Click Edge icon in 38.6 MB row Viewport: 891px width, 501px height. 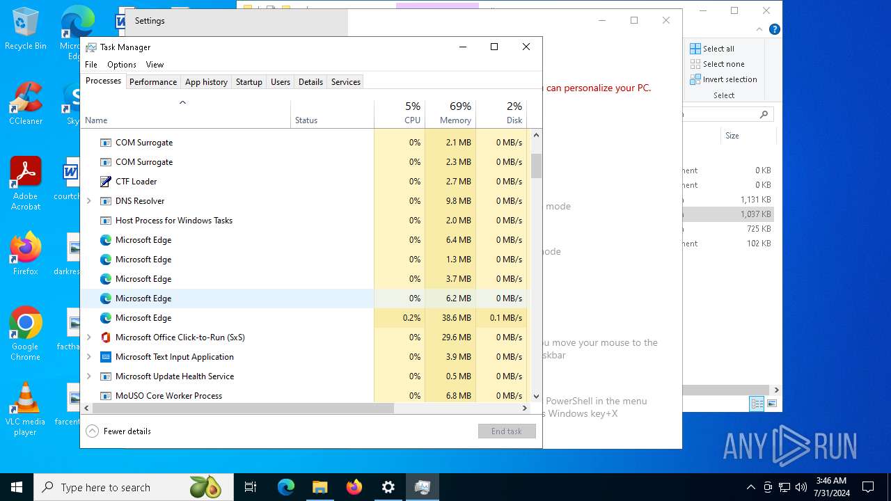[x=106, y=318]
